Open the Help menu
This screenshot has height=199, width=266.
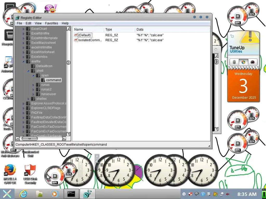point(65,23)
